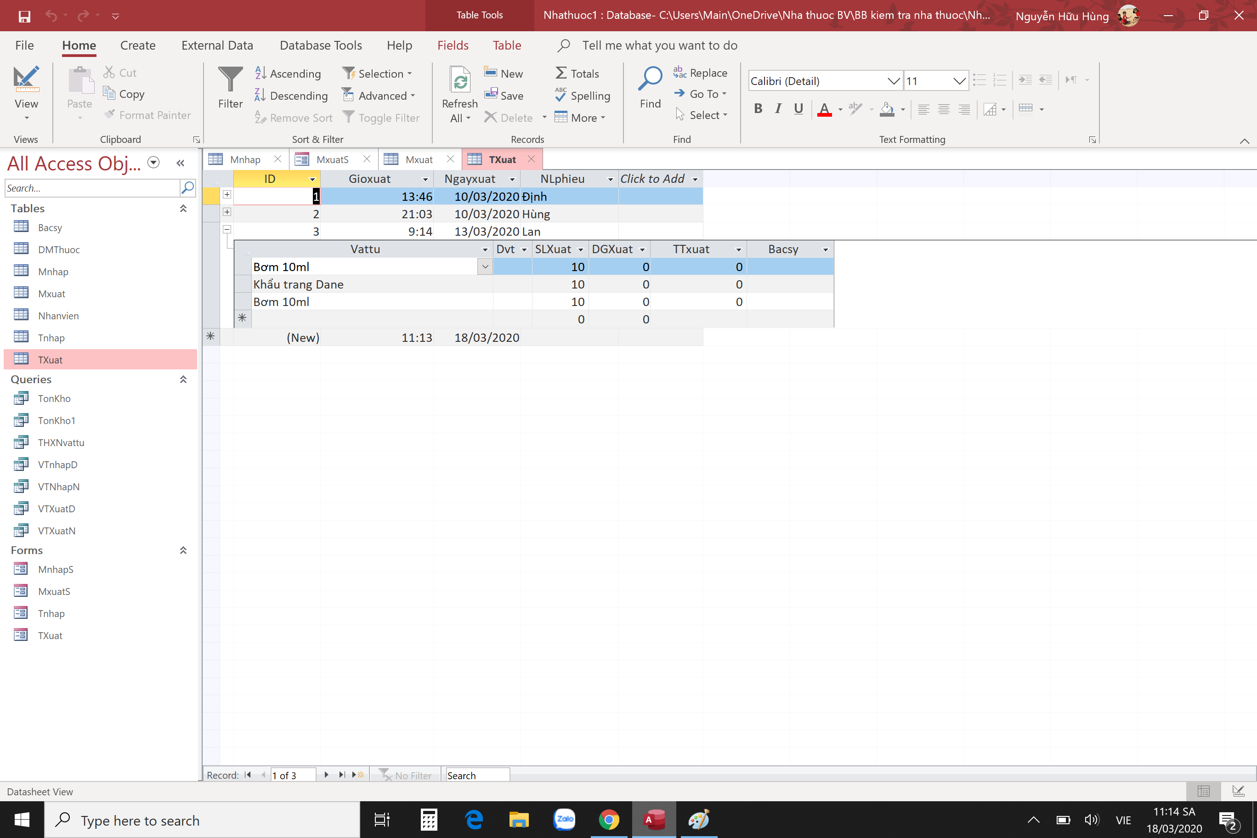Click the Cut scissors command
The width and height of the screenshot is (1257, 838).
(120, 73)
